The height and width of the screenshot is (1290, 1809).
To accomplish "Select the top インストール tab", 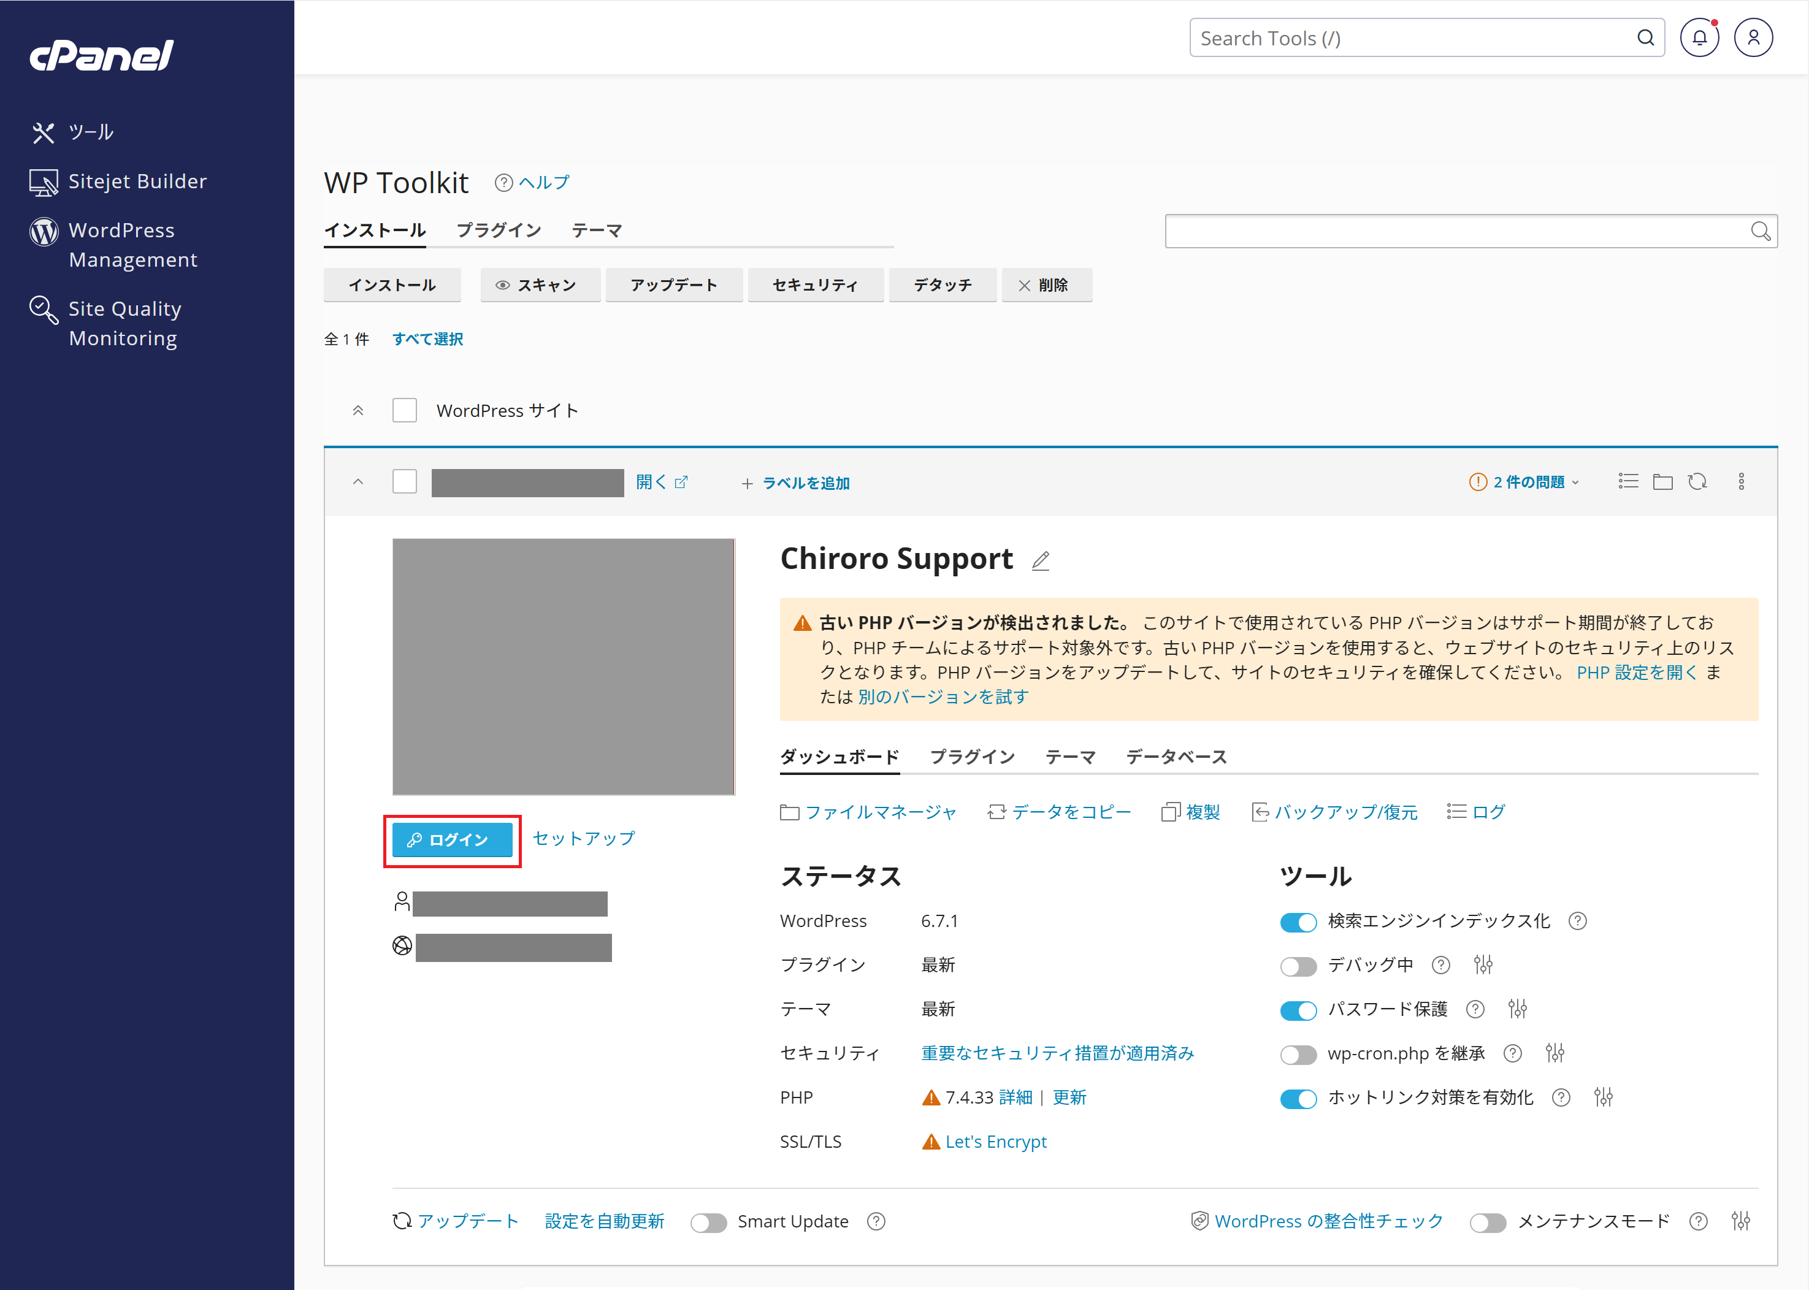I will 374,229.
